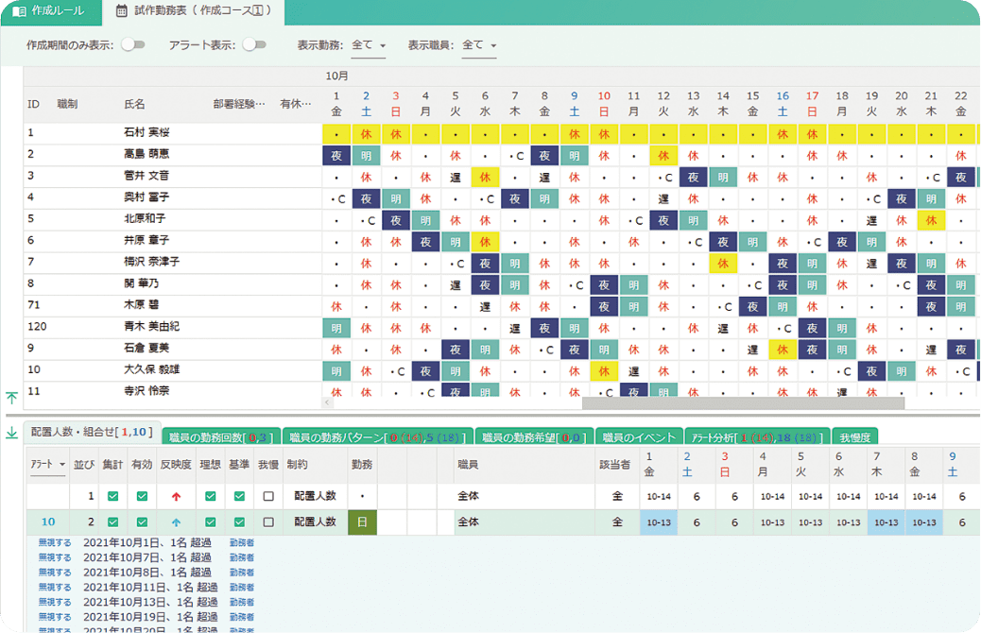
Task: Click 無視する for the October 7 alert
Action: [55, 557]
